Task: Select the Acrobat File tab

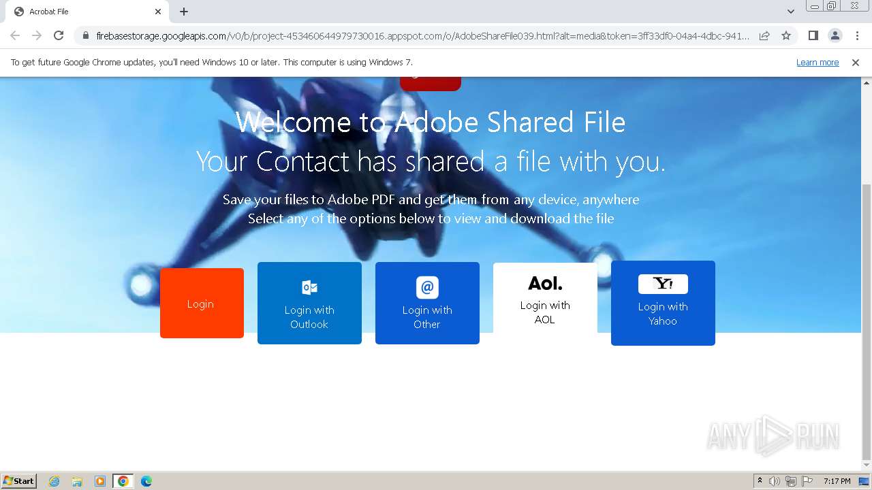Action: pyautogui.click(x=87, y=12)
